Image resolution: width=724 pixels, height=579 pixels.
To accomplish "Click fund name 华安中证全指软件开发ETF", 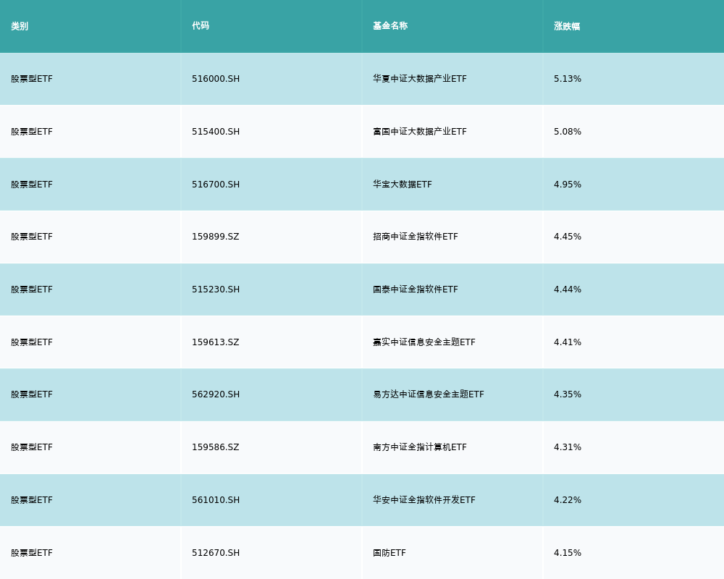I will [x=424, y=500].
